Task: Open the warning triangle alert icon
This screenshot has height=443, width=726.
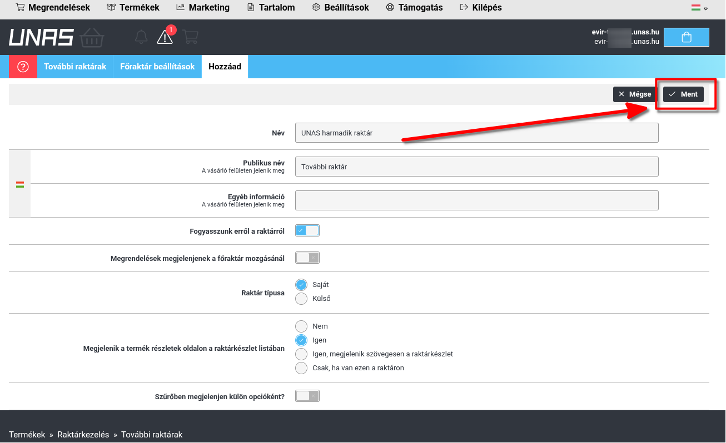Action: coord(165,37)
